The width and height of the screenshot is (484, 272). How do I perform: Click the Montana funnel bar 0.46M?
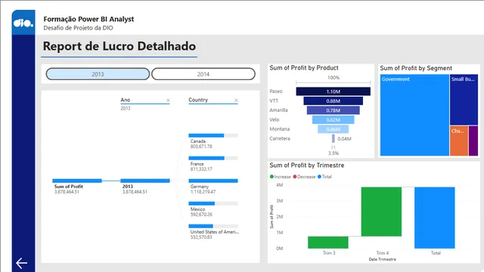[333, 129]
